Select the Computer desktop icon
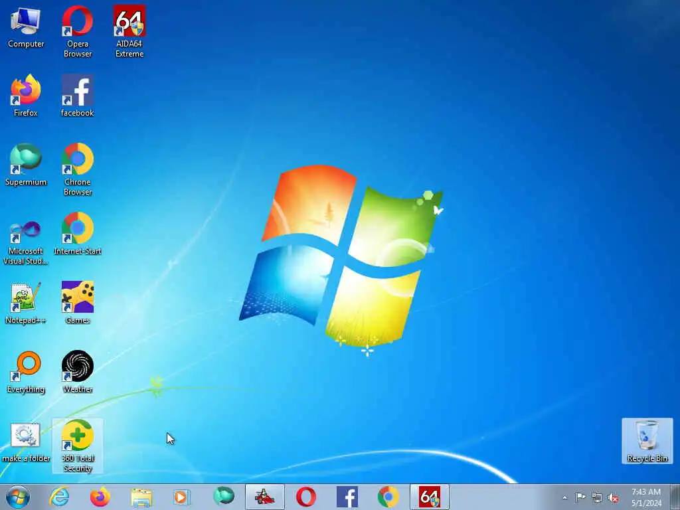680x510 pixels. coord(26,27)
